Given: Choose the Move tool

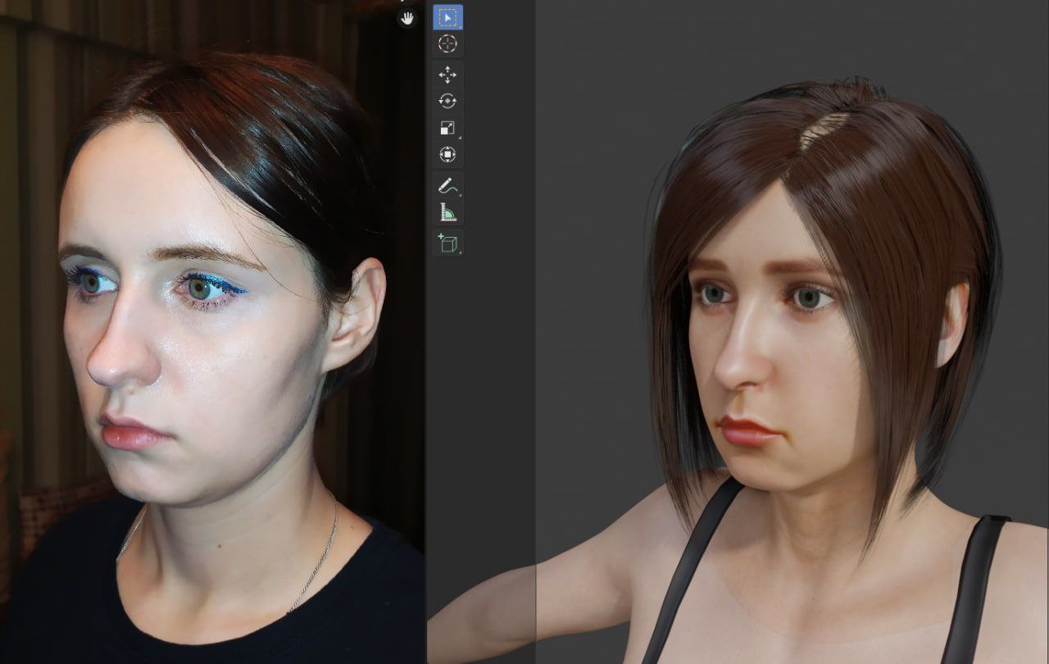Looking at the screenshot, I should 447,75.
